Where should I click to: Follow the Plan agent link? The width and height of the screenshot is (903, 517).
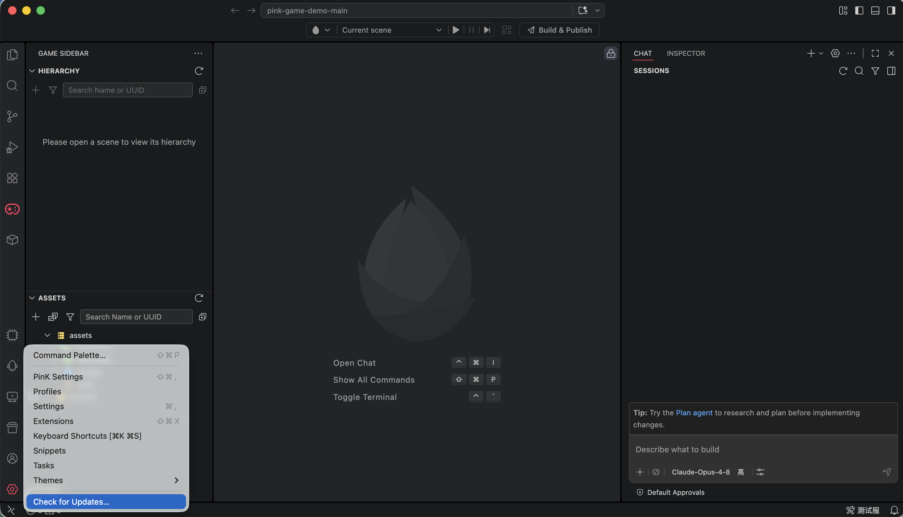coord(694,413)
